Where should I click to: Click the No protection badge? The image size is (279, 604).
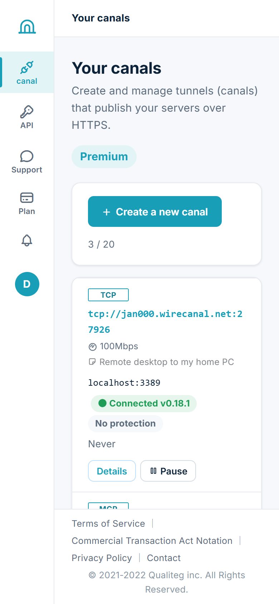tap(126, 423)
